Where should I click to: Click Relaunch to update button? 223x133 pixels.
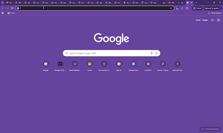coord(212,8)
